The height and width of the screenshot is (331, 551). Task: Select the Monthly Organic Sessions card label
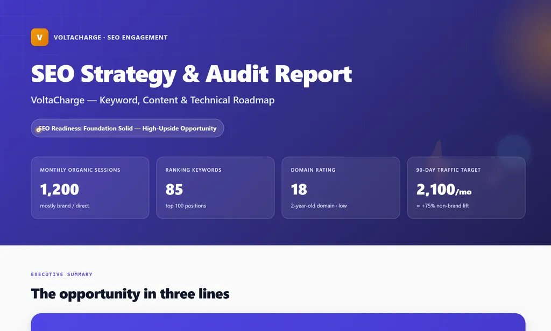[x=80, y=170]
